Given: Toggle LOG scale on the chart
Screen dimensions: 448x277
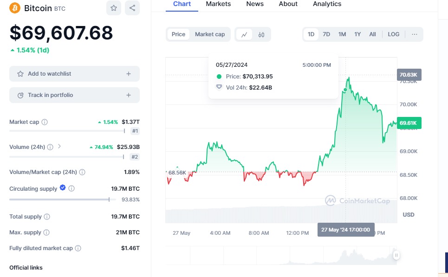Looking at the screenshot, I should coord(393,34).
